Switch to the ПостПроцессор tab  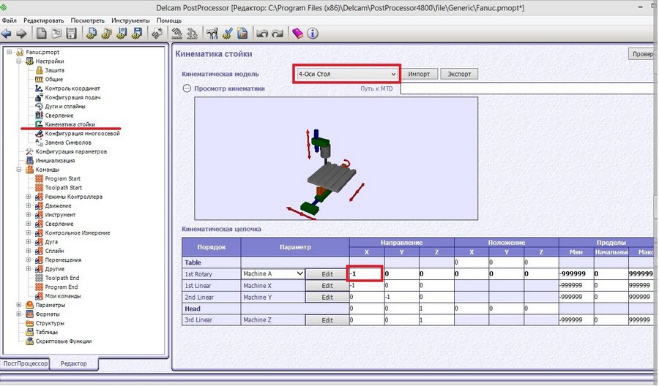pos(25,363)
